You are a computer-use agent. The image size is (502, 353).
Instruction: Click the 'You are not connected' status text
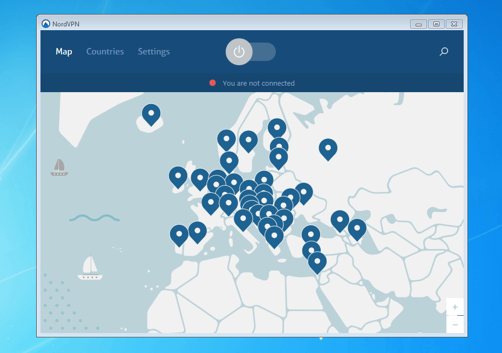click(x=259, y=83)
